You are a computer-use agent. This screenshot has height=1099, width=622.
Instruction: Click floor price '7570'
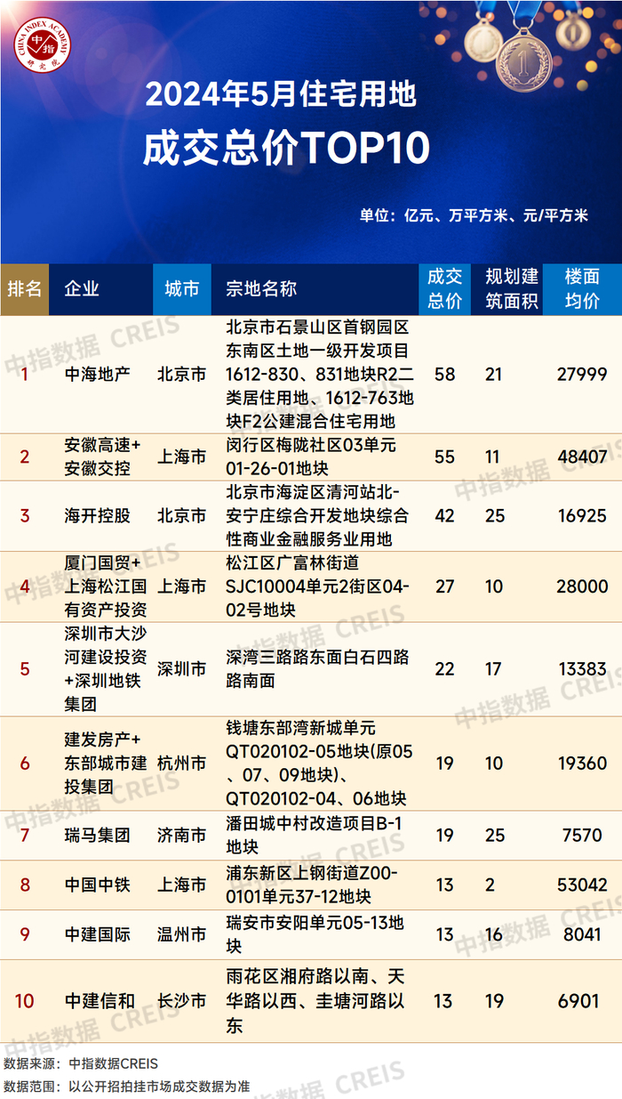point(582,835)
